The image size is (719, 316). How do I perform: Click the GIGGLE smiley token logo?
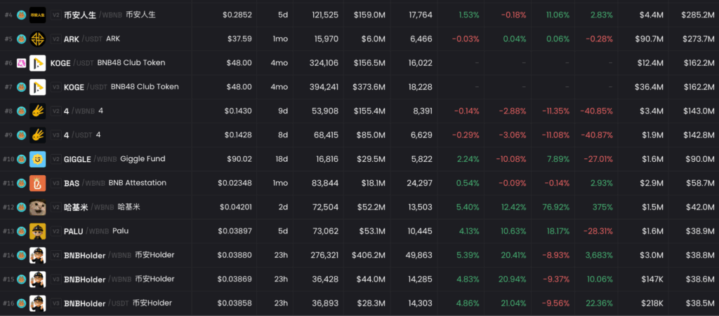[38, 159]
